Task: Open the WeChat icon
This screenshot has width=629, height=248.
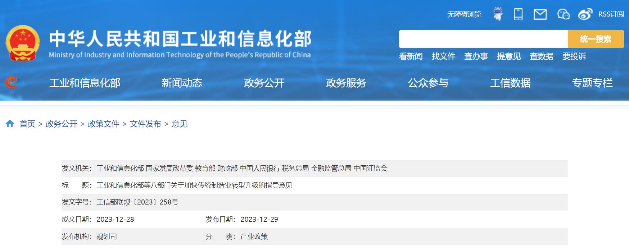Action: click(x=563, y=14)
